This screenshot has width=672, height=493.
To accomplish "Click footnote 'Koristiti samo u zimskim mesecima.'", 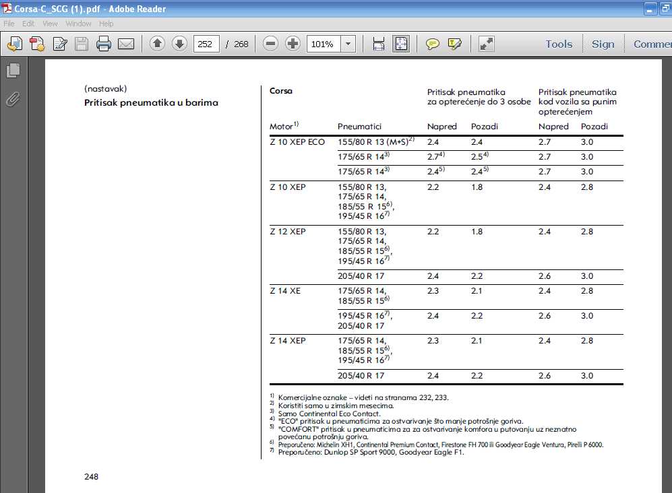I will coord(336,405).
